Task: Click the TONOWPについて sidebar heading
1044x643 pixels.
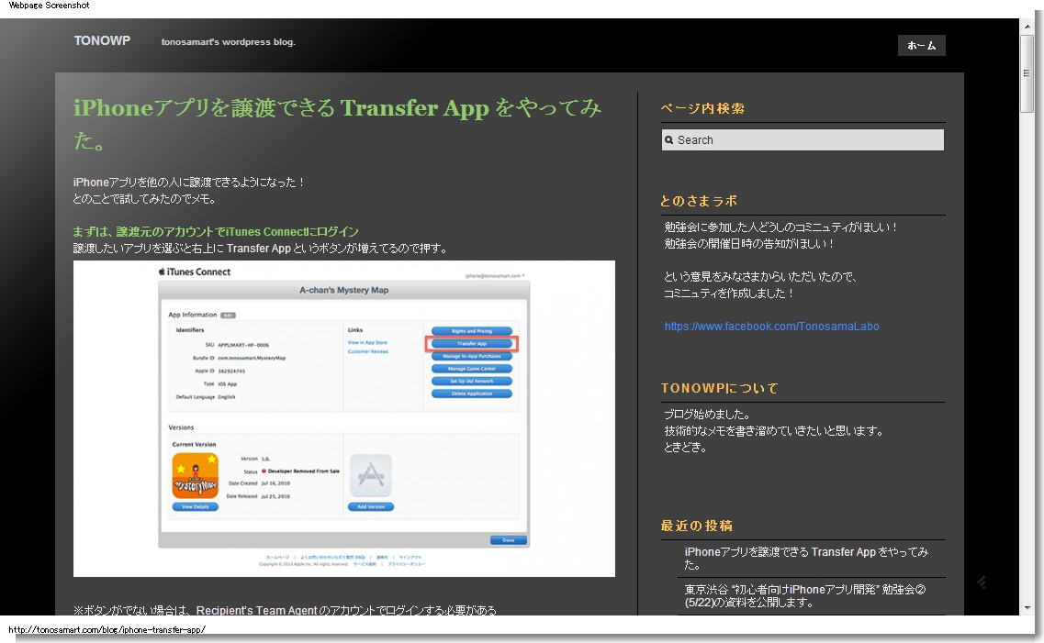Action: tap(719, 388)
